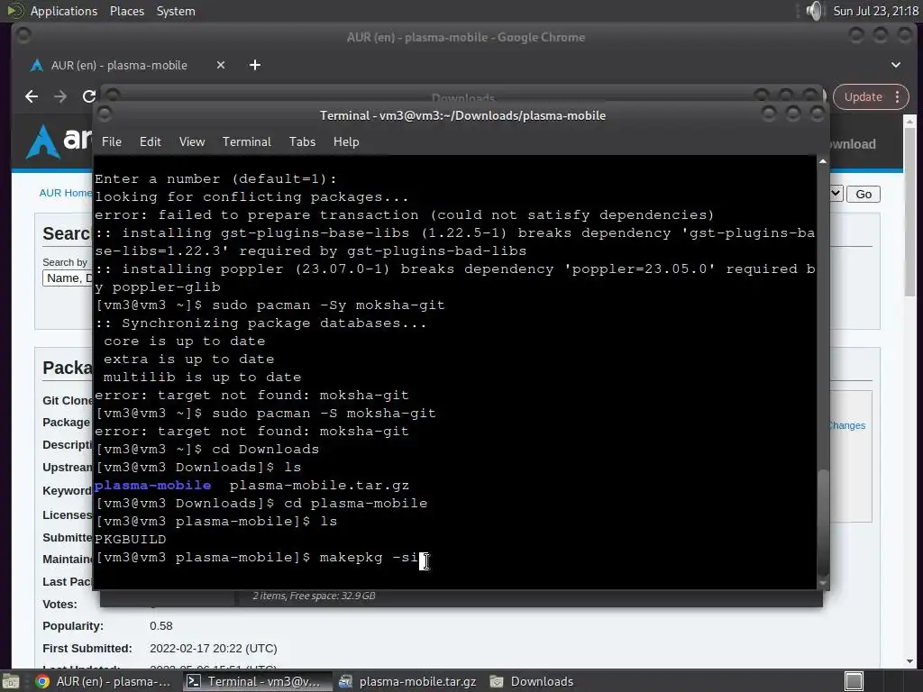The height and width of the screenshot is (692, 923).
Task: Click Chrome forward arrow button
Action: [x=60, y=96]
